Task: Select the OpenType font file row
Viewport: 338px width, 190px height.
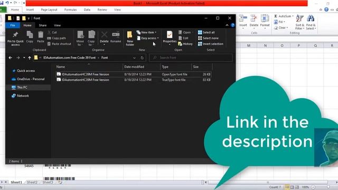Action: [134, 74]
